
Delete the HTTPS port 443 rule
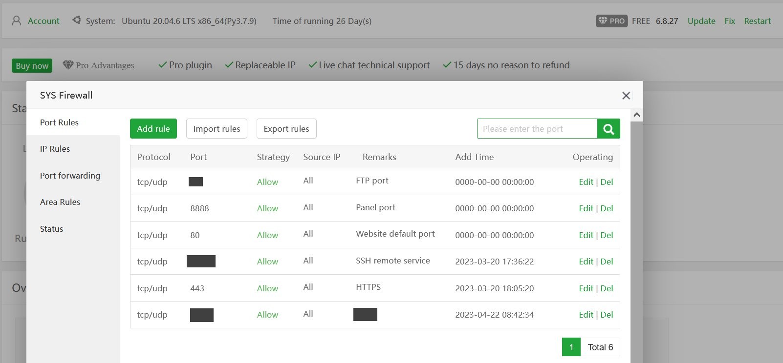tap(607, 288)
